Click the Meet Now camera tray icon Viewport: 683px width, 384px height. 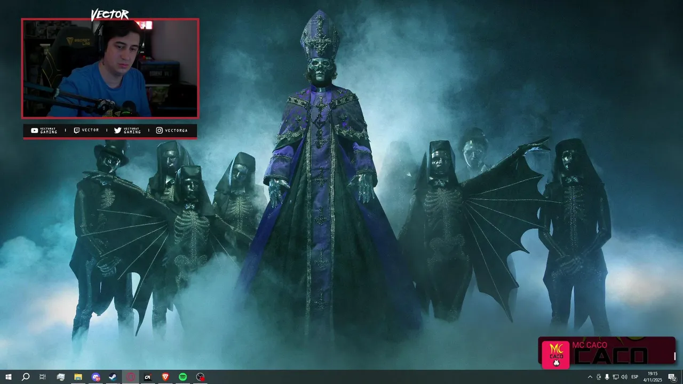coord(598,377)
